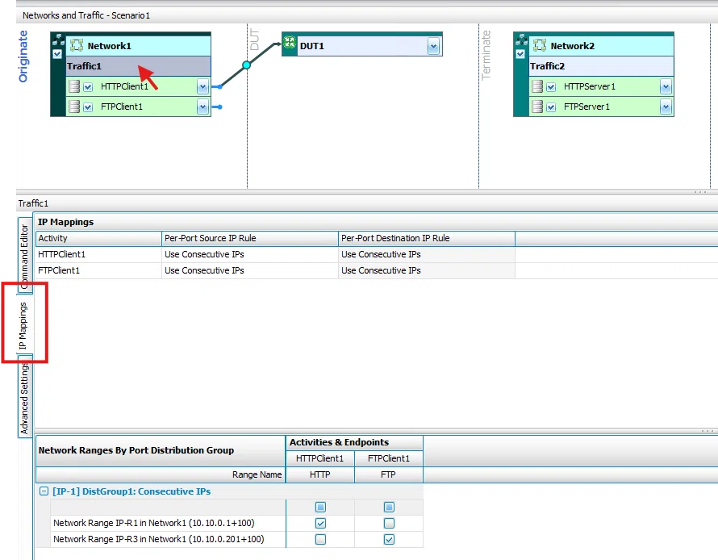The height and width of the screenshot is (560, 718).
Task: Open the FTPServer1 dropdown arrow
Action: [666, 107]
